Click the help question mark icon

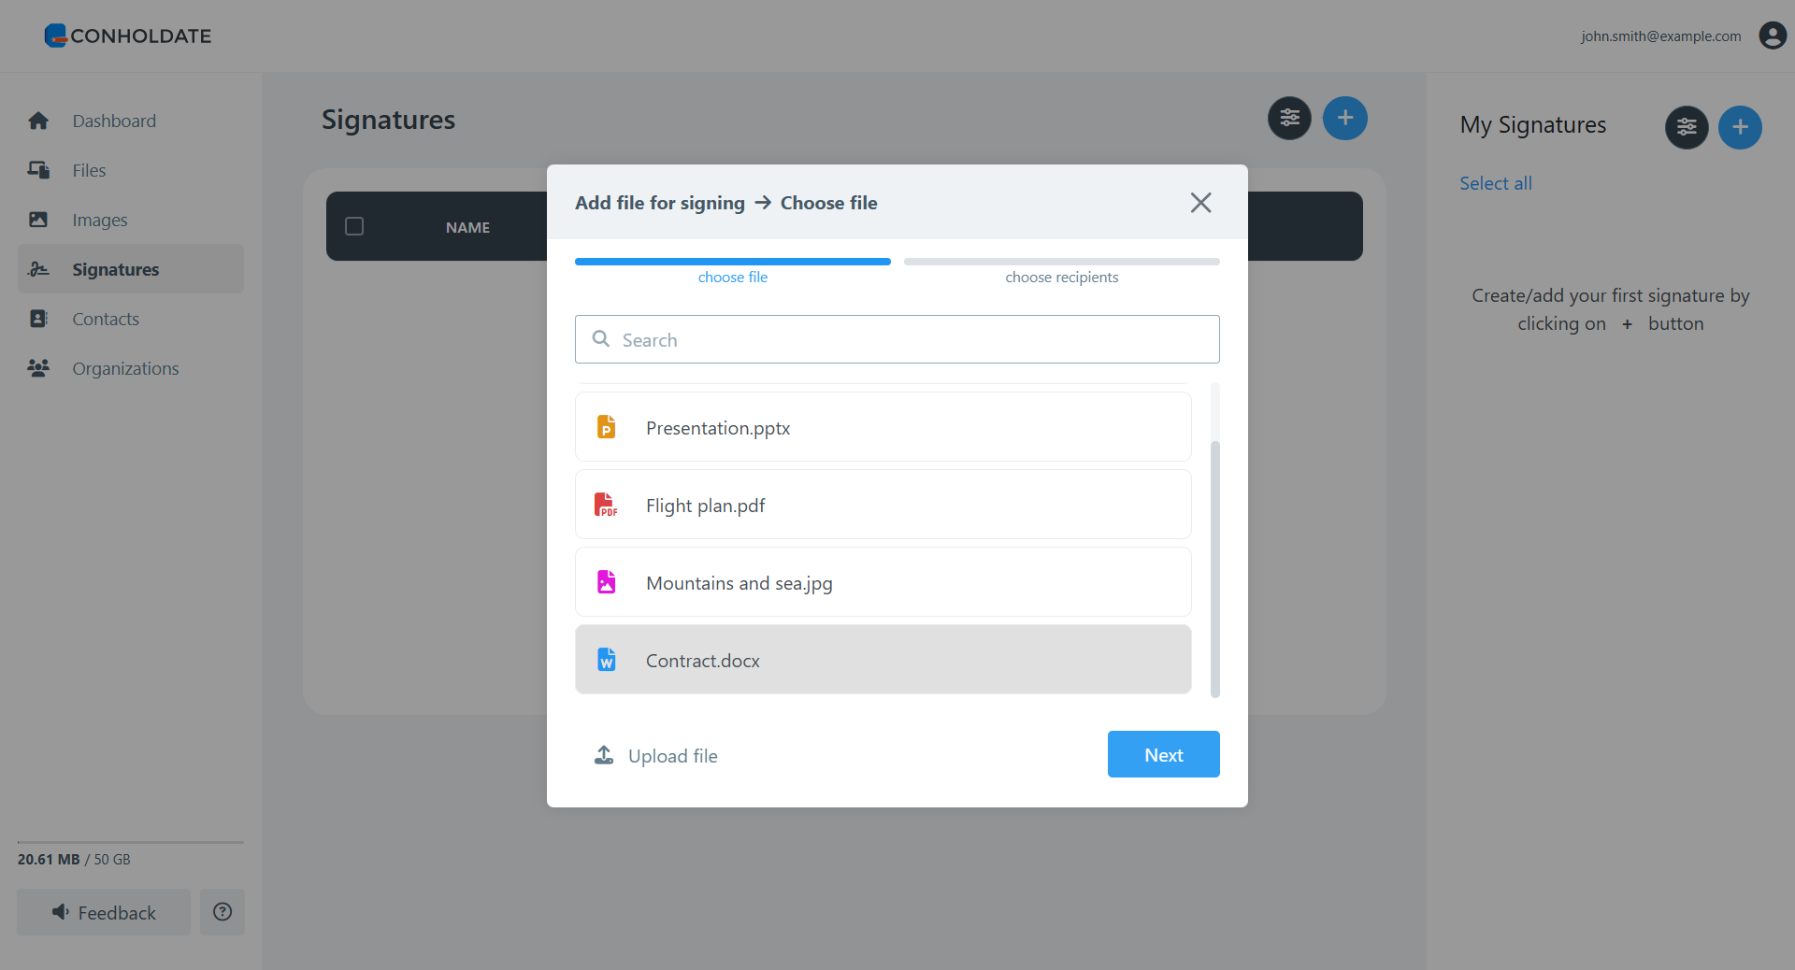pyautogui.click(x=223, y=912)
